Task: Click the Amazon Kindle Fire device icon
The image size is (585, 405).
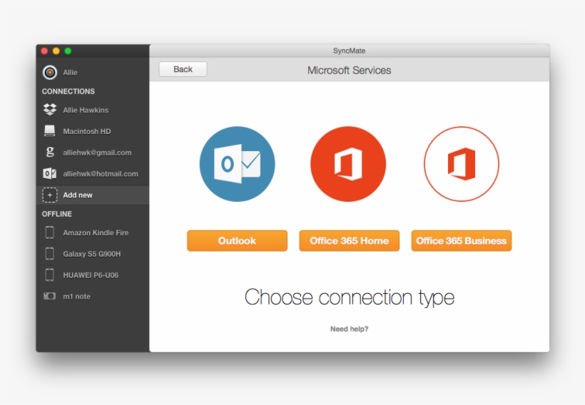Action: 50,232
